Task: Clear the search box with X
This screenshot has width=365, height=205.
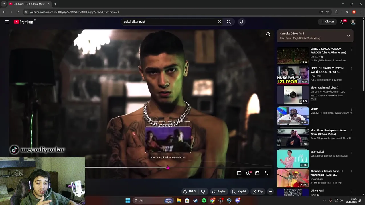Action: [220, 22]
